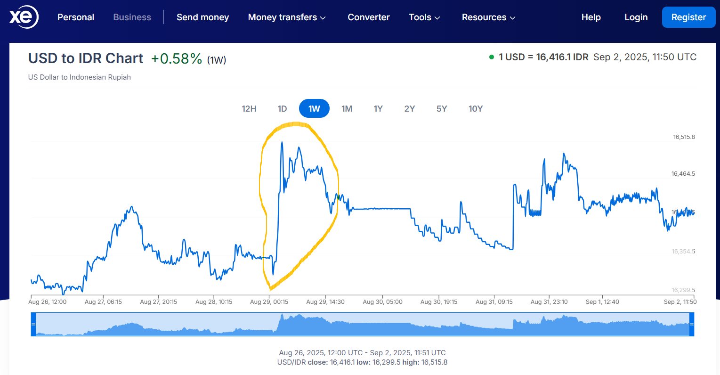Select the 12H chart range
Screen dimensions: 720x375
pos(249,109)
